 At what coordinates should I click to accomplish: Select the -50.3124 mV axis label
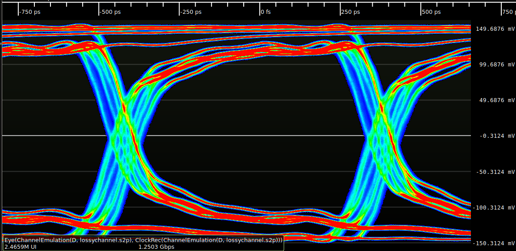pos(495,172)
